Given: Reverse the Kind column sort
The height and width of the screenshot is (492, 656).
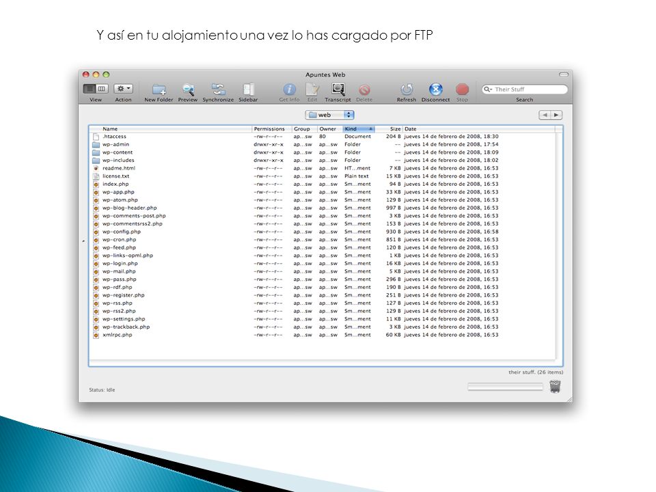Looking at the screenshot, I should point(359,129).
